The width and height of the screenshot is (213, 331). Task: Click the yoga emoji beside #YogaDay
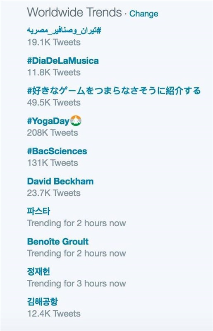76,121
